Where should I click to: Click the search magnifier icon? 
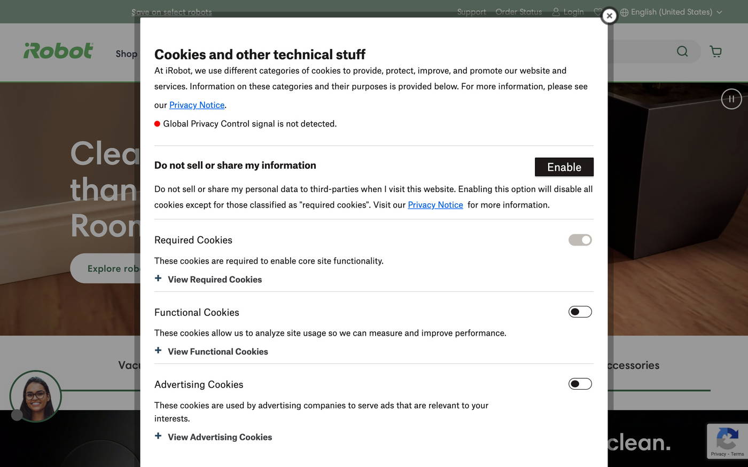click(682, 51)
